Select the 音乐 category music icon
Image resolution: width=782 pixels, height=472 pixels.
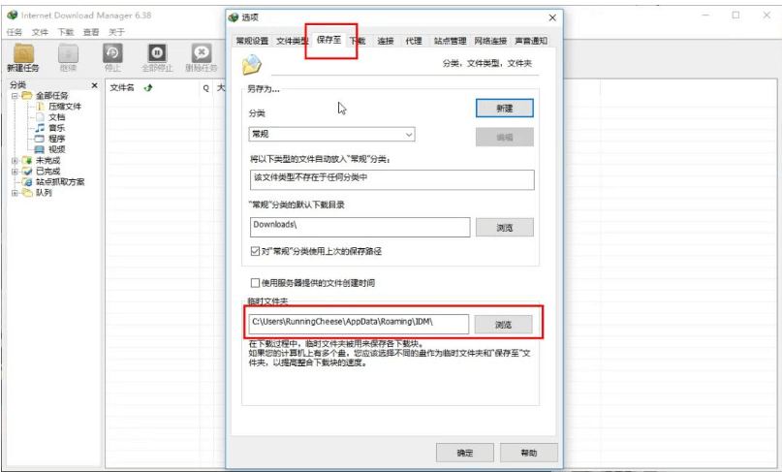pos(41,128)
